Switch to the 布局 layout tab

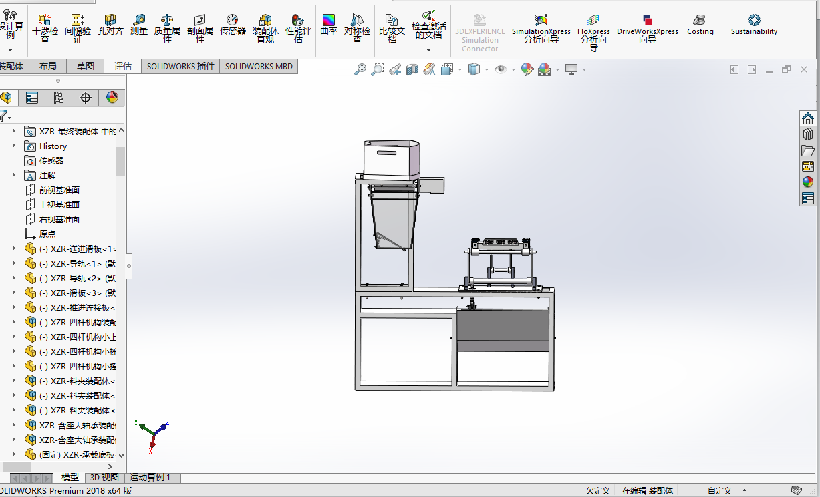pyautogui.click(x=48, y=66)
